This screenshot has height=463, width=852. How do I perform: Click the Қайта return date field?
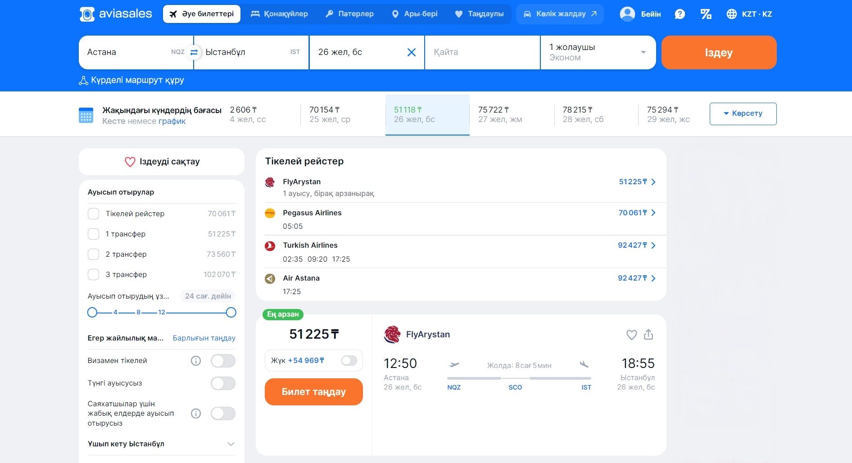(x=482, y=52)
